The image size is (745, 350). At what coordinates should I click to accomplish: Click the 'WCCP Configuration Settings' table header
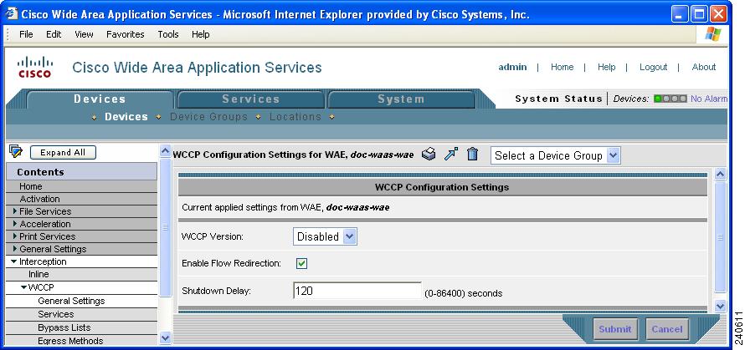442,187
